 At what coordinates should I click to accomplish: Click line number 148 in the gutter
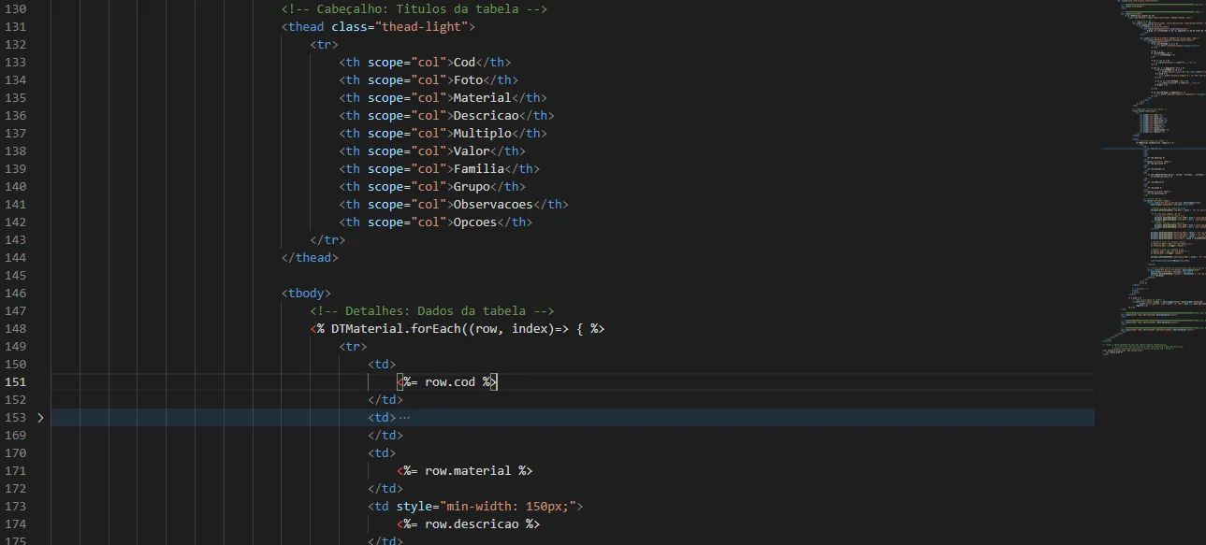[15, 329]
